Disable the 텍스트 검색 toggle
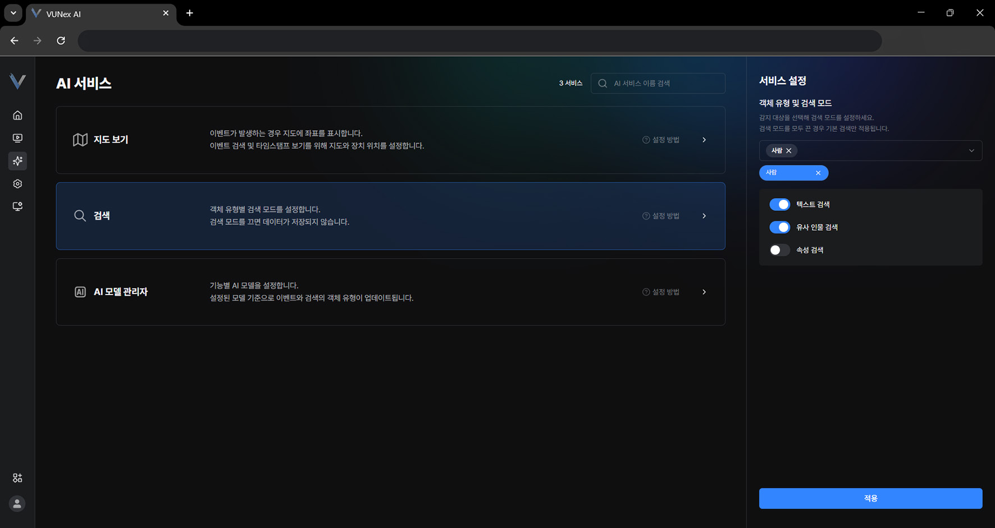The width and height of the screenshot is (995, 528). click(x=779, y=204)
